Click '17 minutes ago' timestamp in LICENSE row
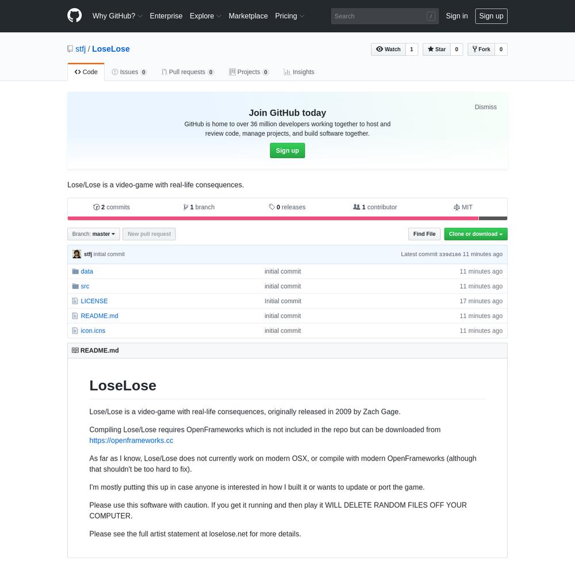Screen dimensions: 575x575 pos(481,301)
